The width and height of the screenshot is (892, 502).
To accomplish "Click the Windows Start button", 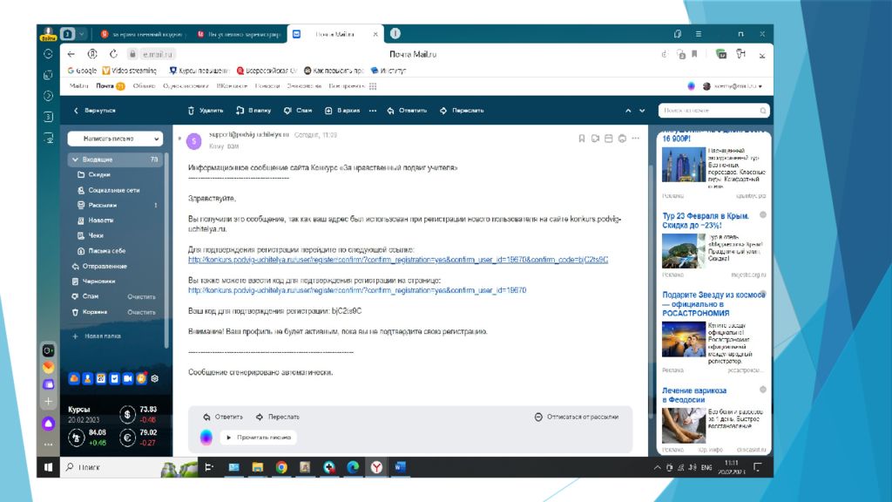I will tap(49, 467).
